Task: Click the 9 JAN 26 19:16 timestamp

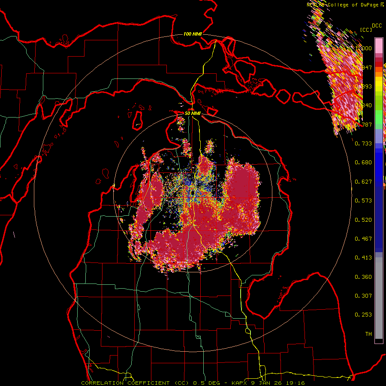Action: click(x=278, y=383)
